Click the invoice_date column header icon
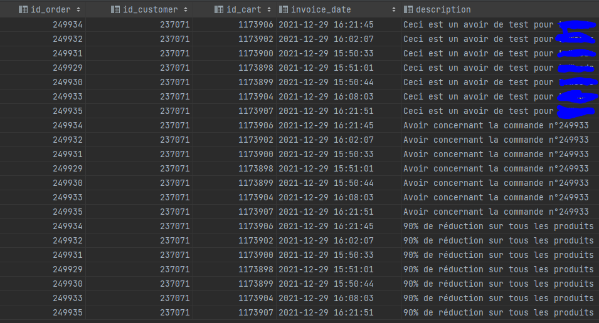This screenshot has height=323, width=599. coord(284,9)
